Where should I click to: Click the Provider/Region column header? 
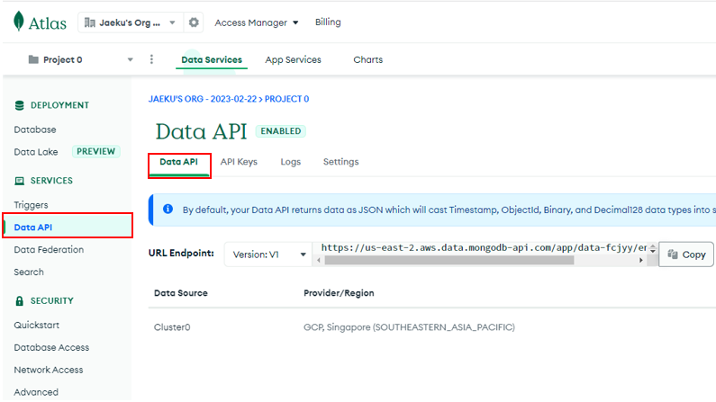(x=339, y=293)
